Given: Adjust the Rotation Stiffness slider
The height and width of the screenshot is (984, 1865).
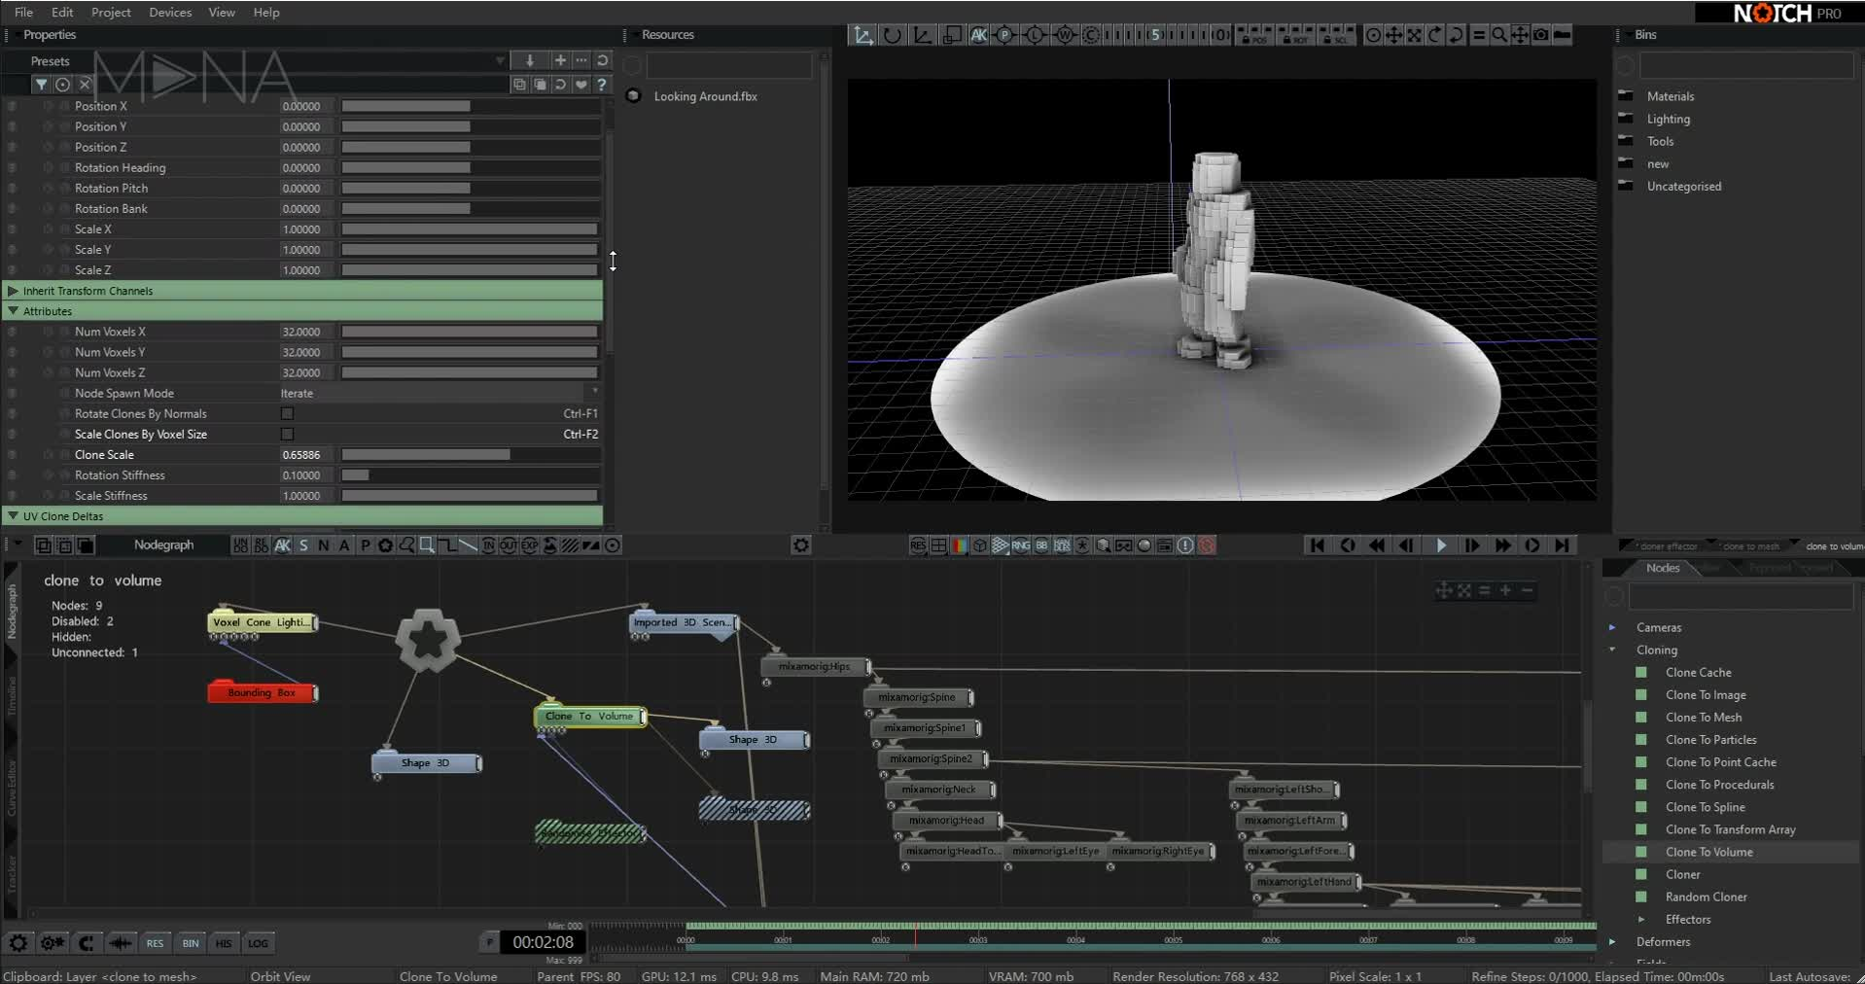Looking at the screenshot, I should click(470, 474).
